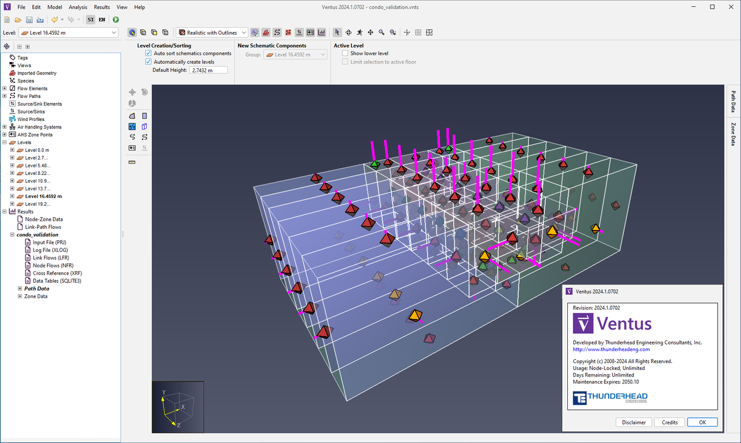Screen dimensions: 741x443
Task: Click the collapse all tree icon
Action: pyautogui.click(x=19, y=47)
